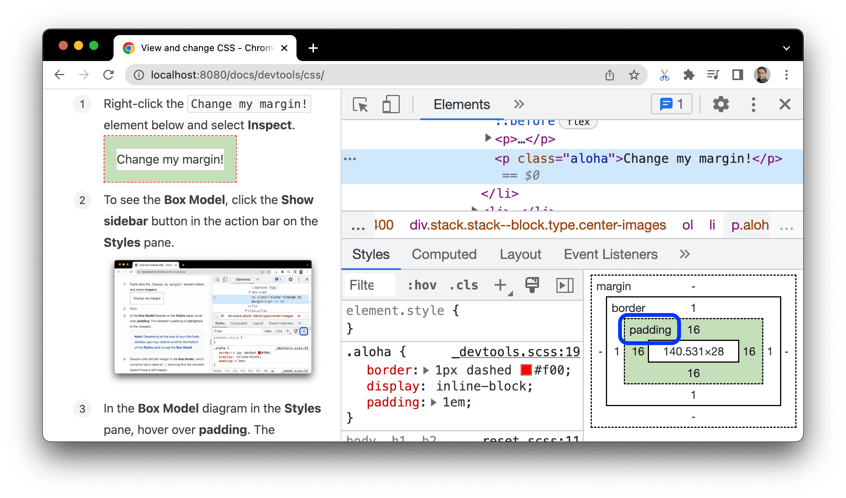Close the Chrome DevTools panel
Image resolution: width=846 pixels, height=498 pixels.
tap(784, 105)
